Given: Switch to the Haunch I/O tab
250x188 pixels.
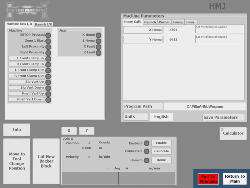Looking at the screenshot, I should [43, 24].
